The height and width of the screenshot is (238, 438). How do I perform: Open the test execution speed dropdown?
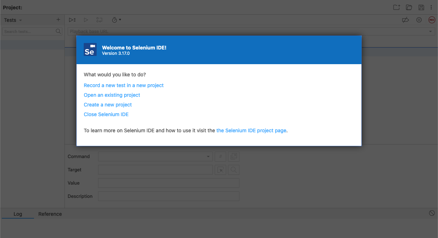117,20
